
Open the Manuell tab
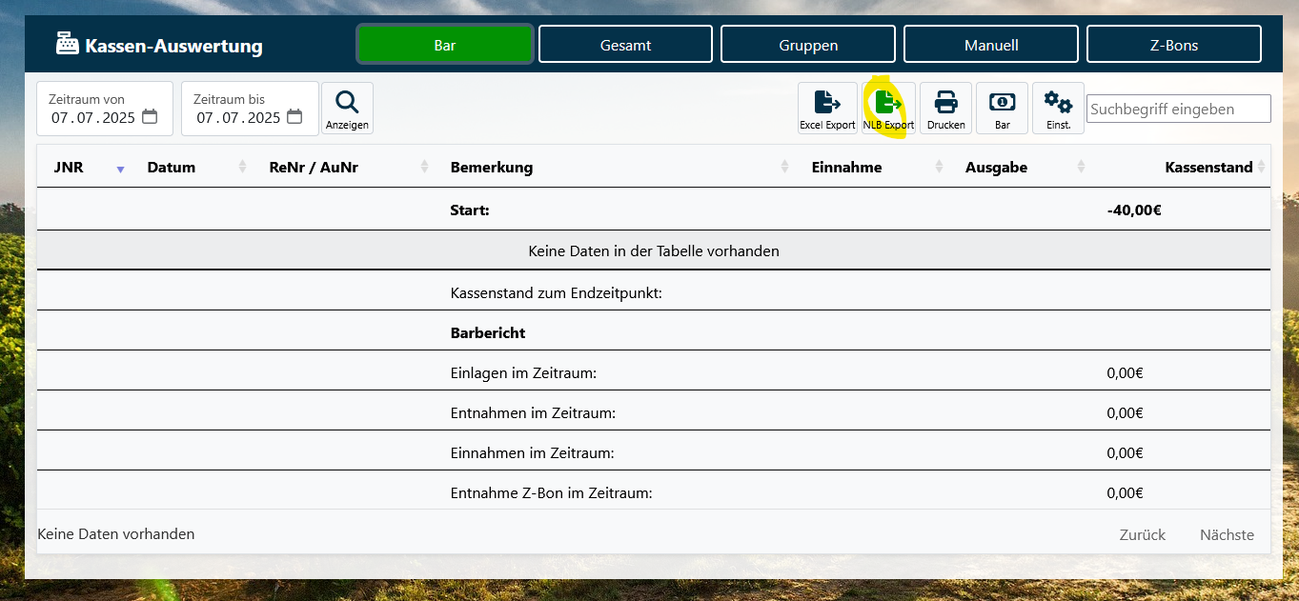pos(990,45)
